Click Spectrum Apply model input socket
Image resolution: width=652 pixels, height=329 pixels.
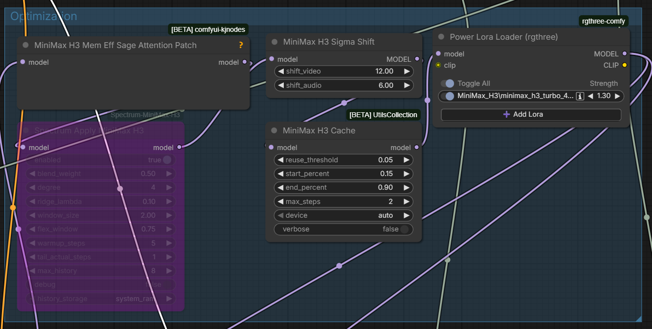[23, 147]
